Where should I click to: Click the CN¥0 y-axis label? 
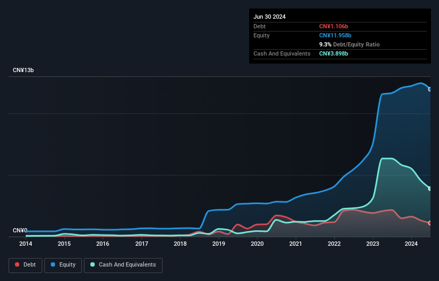click(20, 230)
